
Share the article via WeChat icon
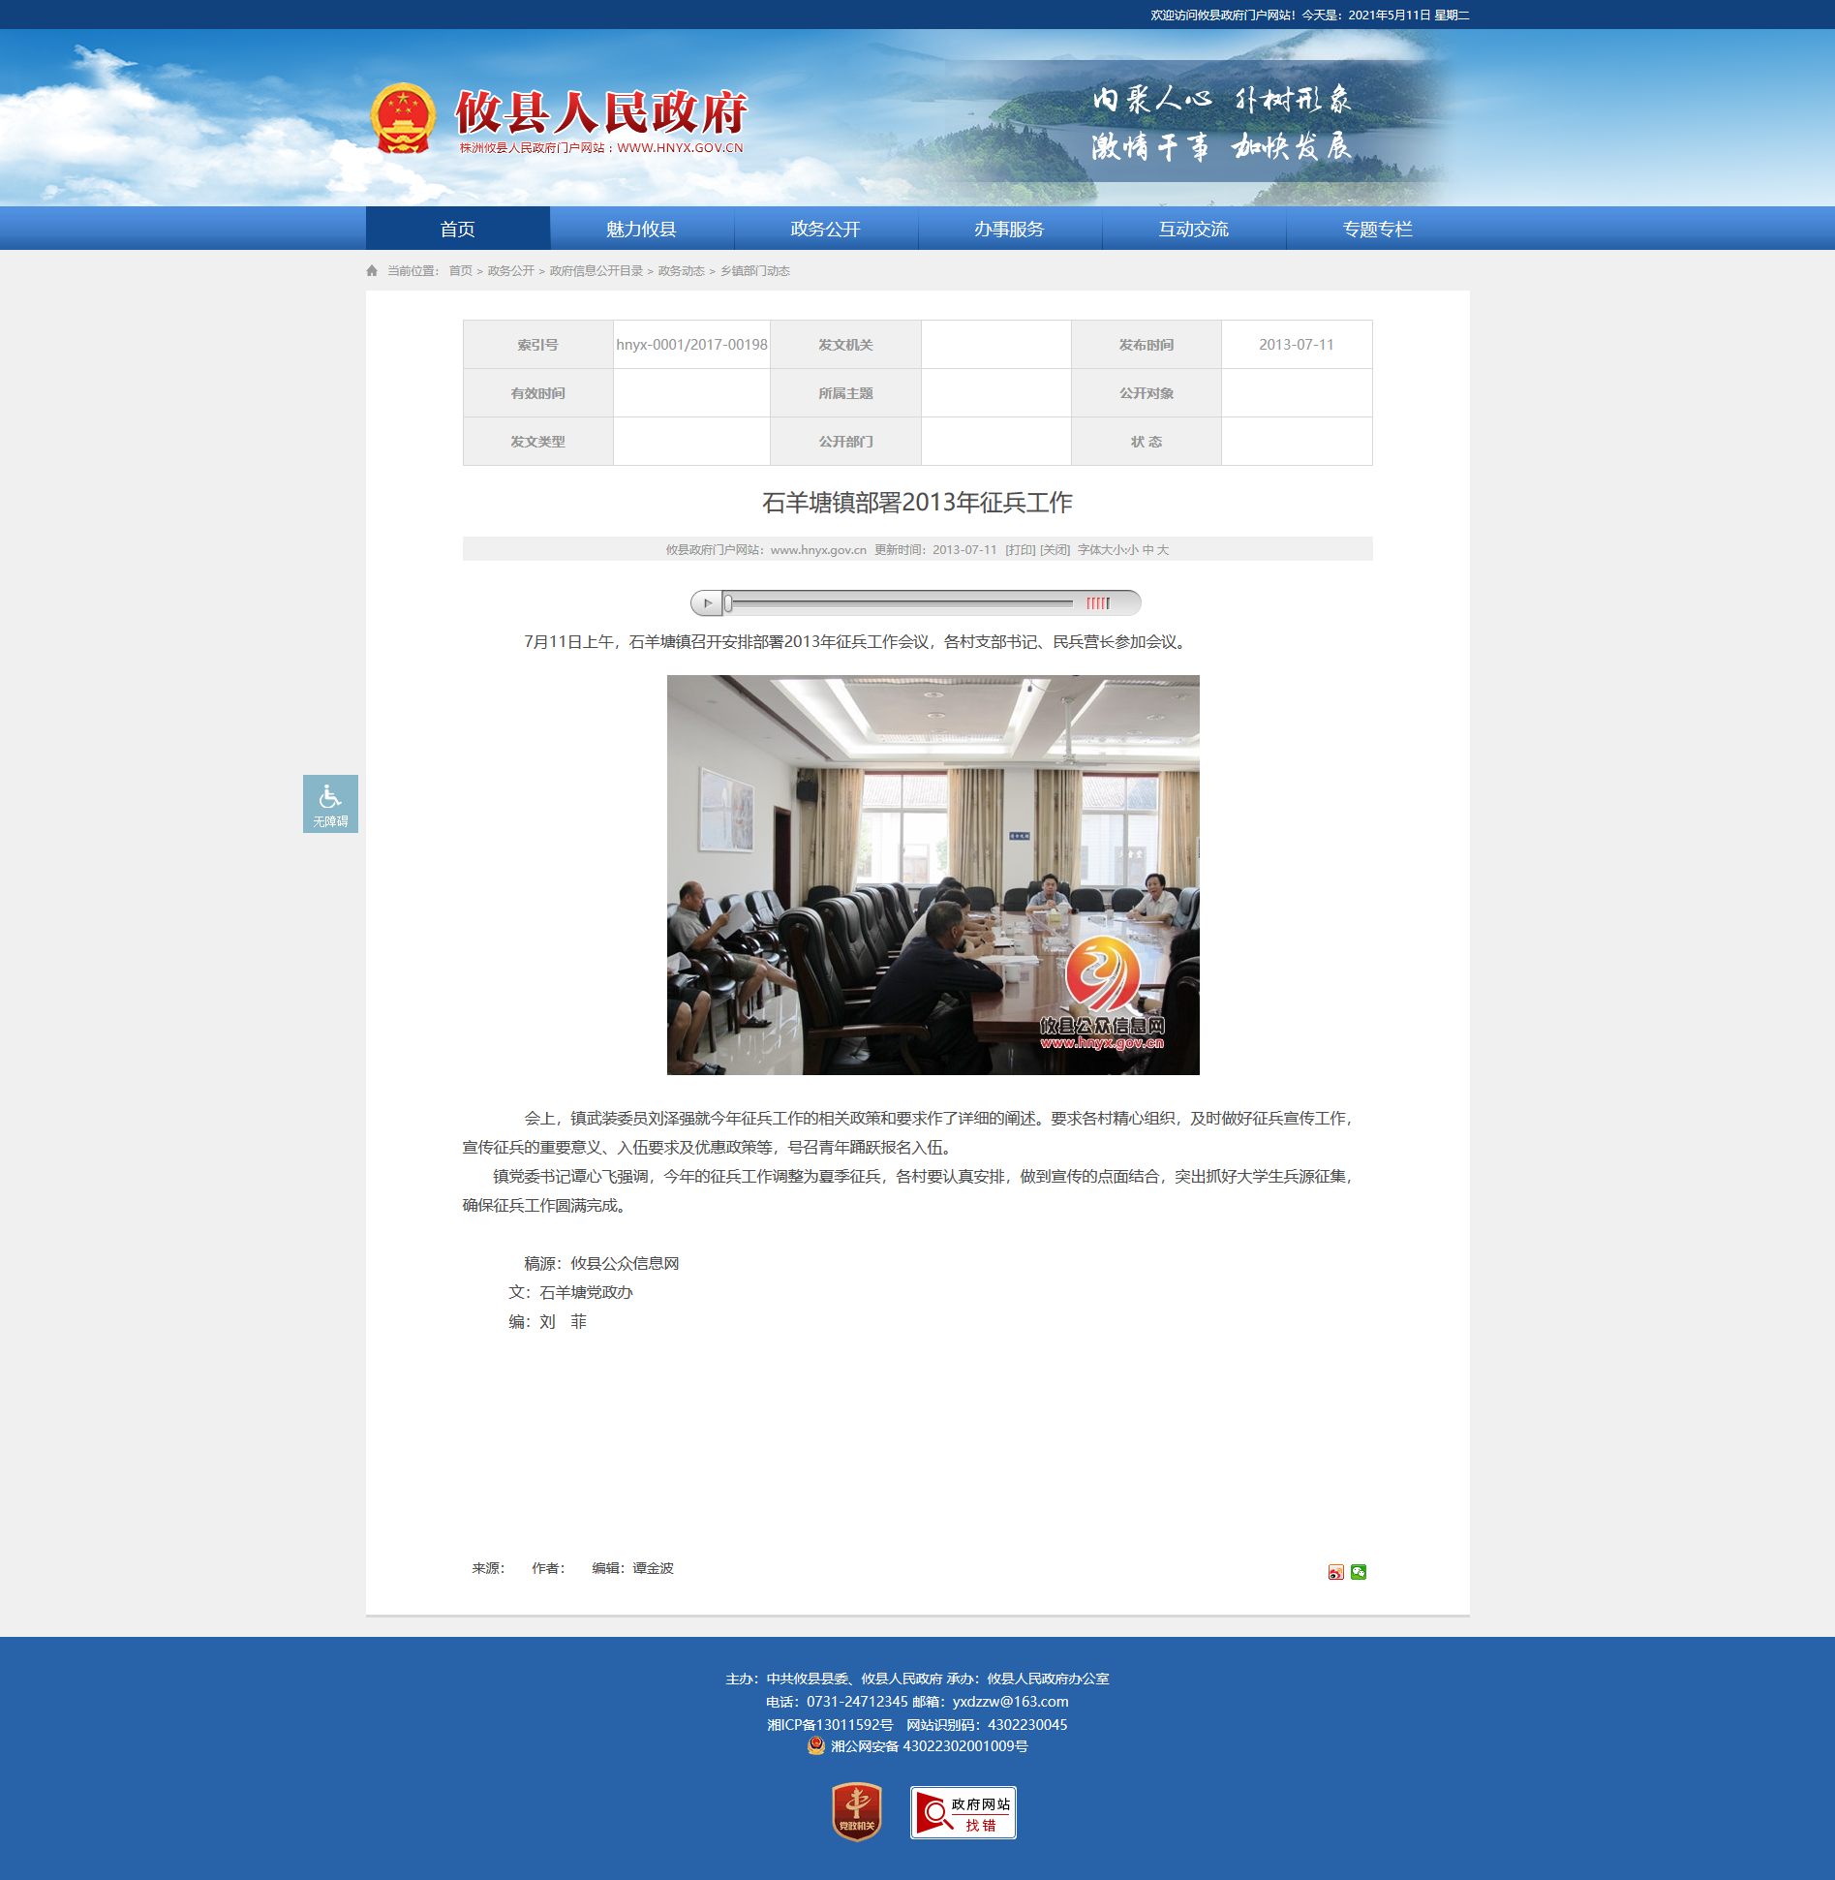click(x=1359, y=1572)
